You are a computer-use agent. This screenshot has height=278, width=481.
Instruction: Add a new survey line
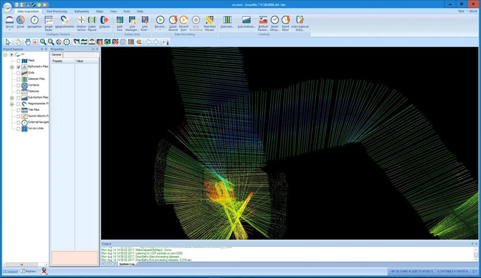tap(120, 24)
